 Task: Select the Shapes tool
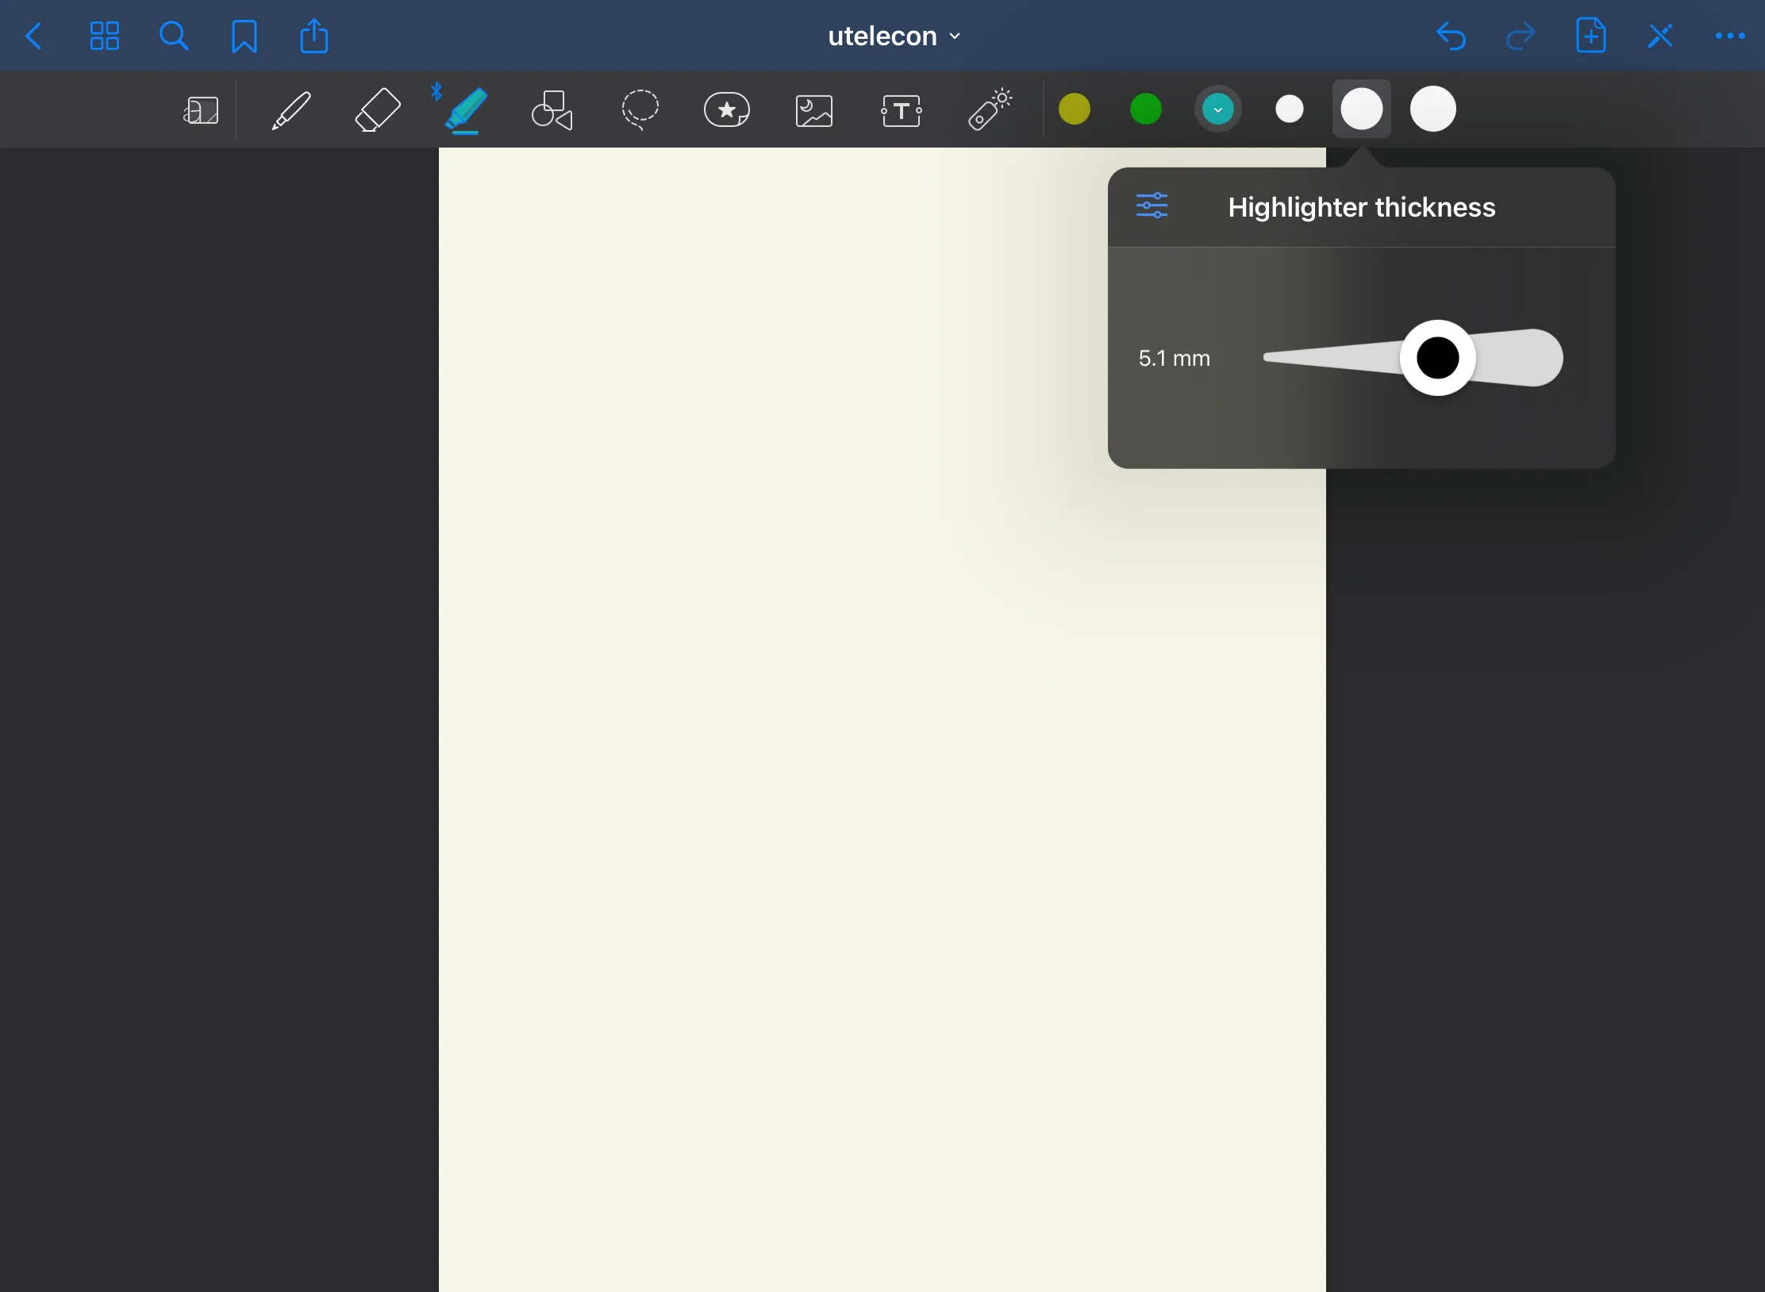click(x=552, y=110)
